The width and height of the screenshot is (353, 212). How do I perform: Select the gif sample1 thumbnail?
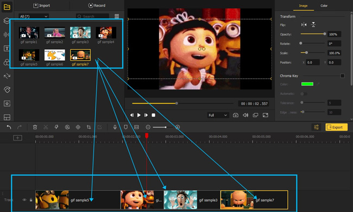[29, 33]
